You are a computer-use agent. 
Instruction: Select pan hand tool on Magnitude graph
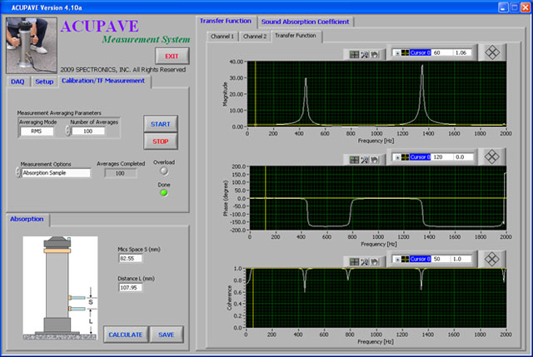(x=375, y=54)
